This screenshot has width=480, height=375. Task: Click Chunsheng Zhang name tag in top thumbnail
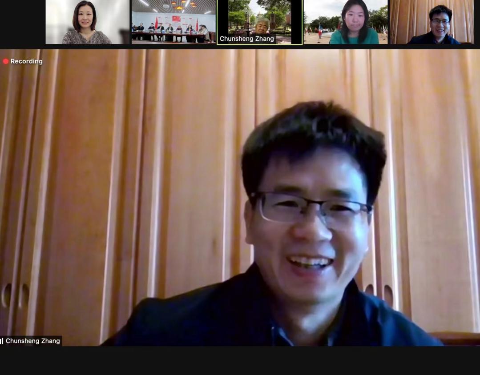(x=247, y=39)
